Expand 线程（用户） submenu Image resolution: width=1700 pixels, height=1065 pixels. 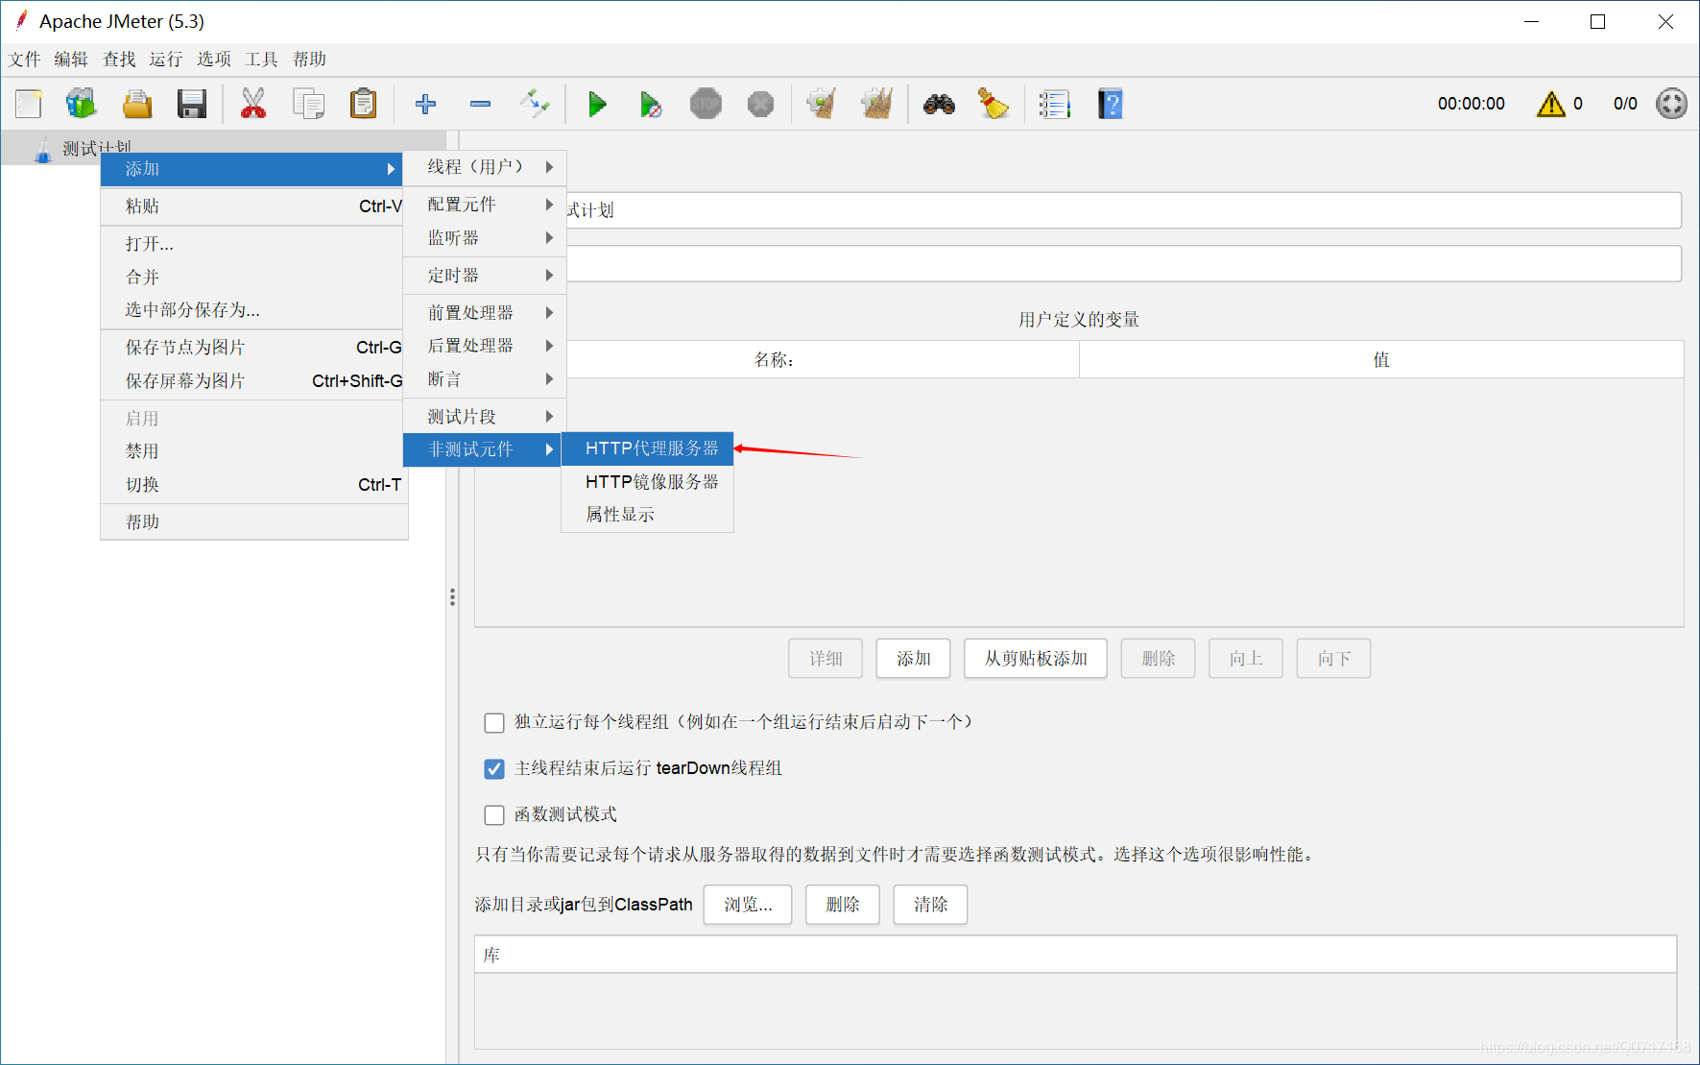[485, 167]
